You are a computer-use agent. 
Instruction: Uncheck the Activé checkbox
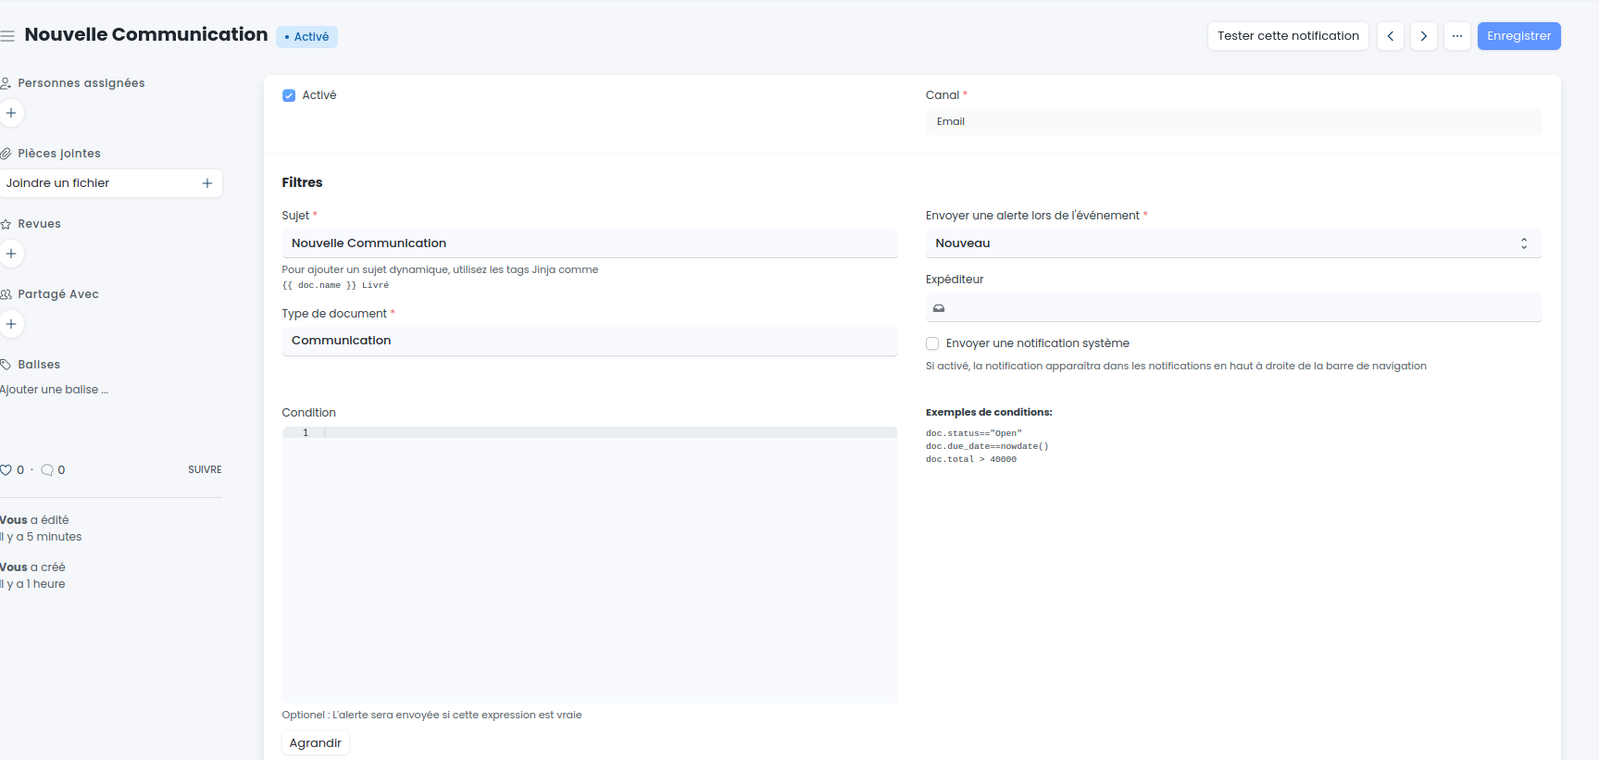click(x=289, y=95)
